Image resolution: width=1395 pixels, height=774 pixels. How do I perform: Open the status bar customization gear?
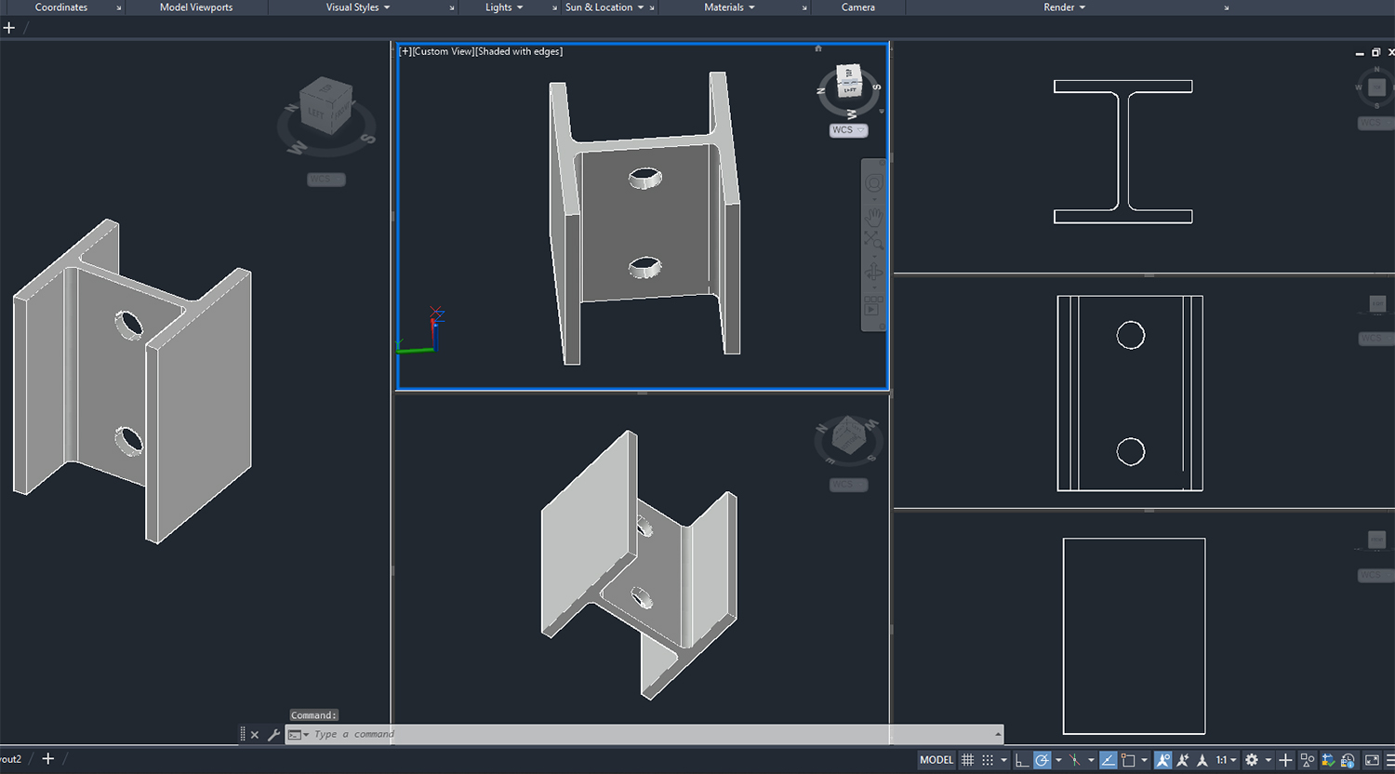coord(1252,760)
